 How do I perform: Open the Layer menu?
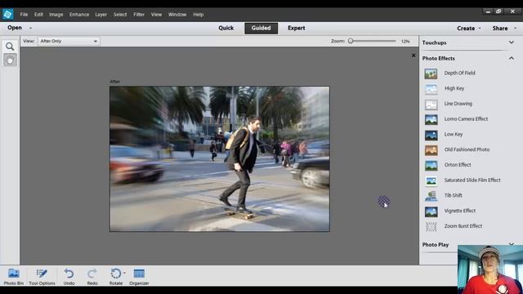click(101, 15)
